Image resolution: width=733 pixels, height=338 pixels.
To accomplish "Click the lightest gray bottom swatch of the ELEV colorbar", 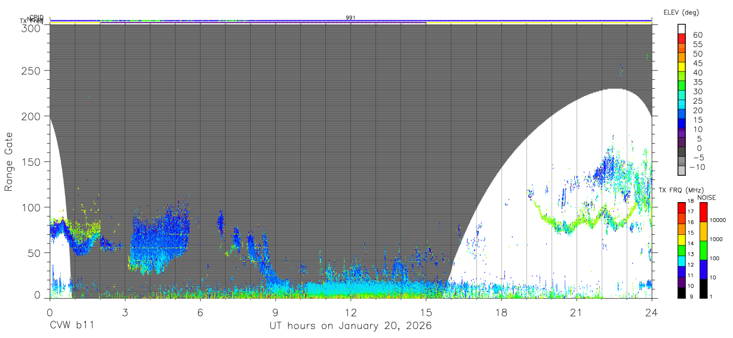I will (682, 172).
